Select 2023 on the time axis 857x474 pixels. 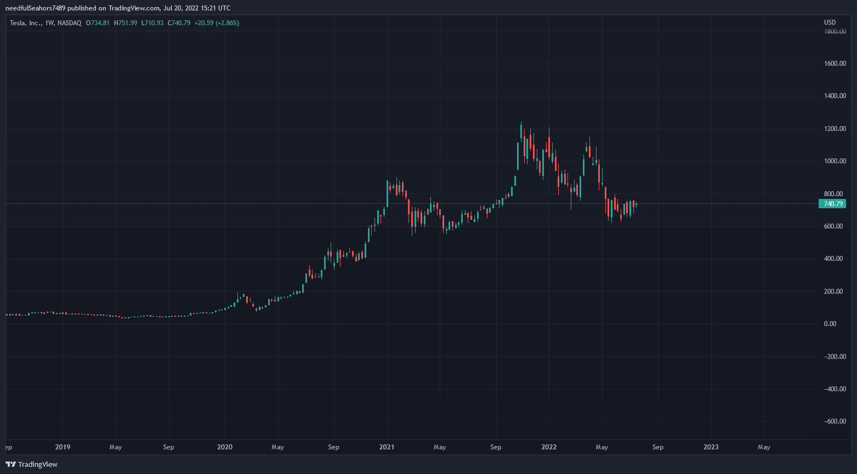click(711, 447)
